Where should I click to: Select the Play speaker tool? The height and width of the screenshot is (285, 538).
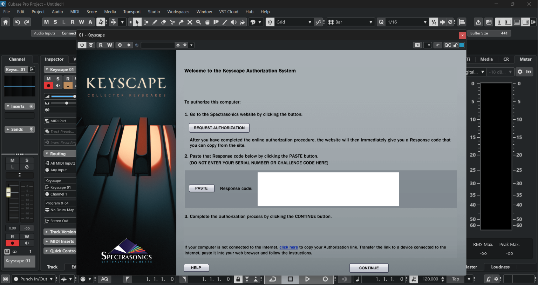click(x=233, y=22)
